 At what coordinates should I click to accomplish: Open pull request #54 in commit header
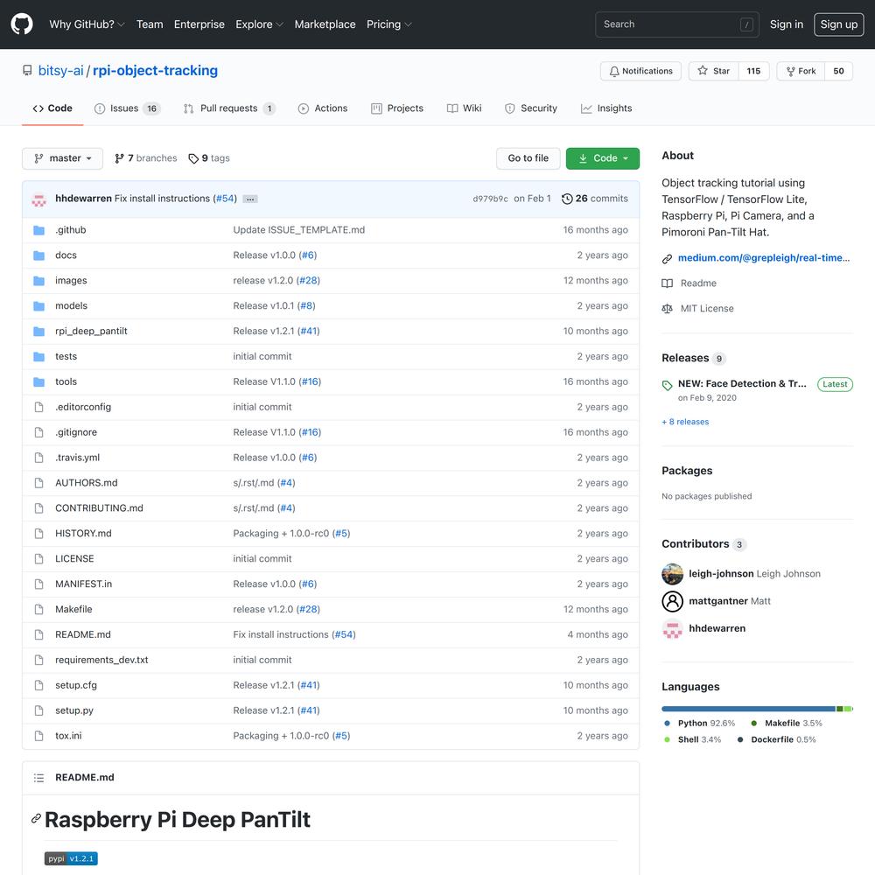point(225,198)
